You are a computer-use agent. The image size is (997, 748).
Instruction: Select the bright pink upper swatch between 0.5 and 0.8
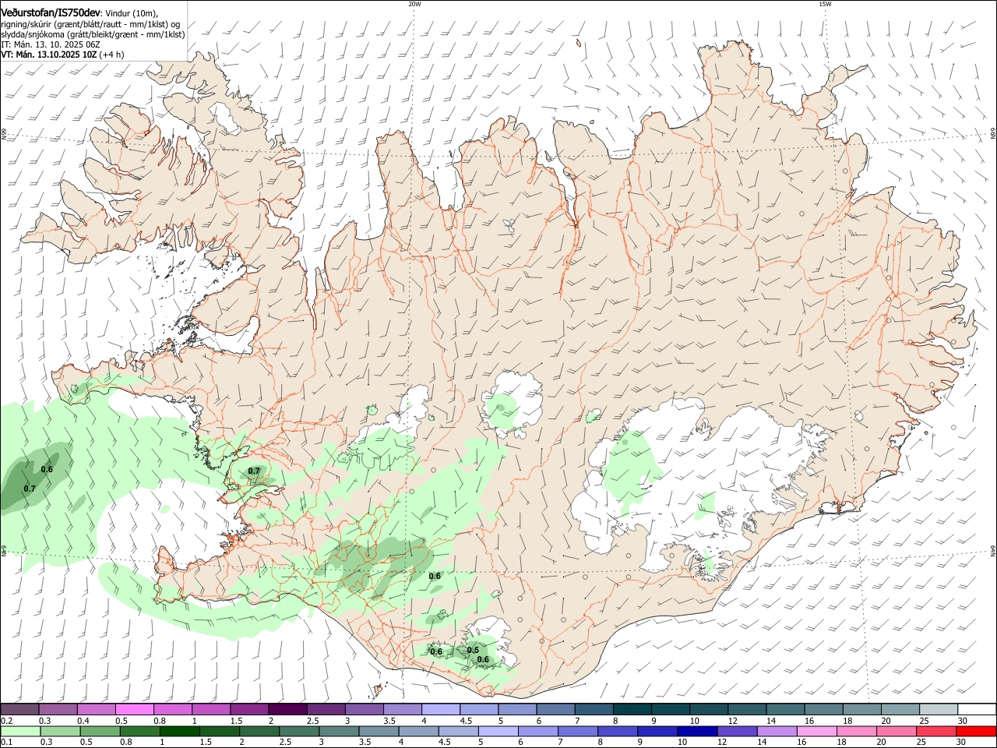point(134,710)
